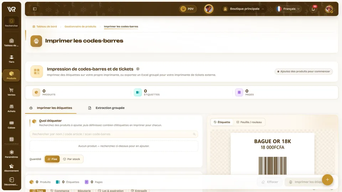Select Produits in the sidebar
The image size is (342, 192).
click(x=11, y=75)
